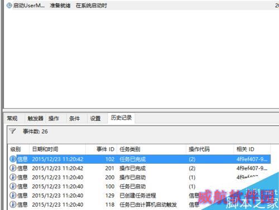The image size is (279, 210).
Task: Click the 任务已由计算机启动触发 category cell
Action: (x=148, y=204)
